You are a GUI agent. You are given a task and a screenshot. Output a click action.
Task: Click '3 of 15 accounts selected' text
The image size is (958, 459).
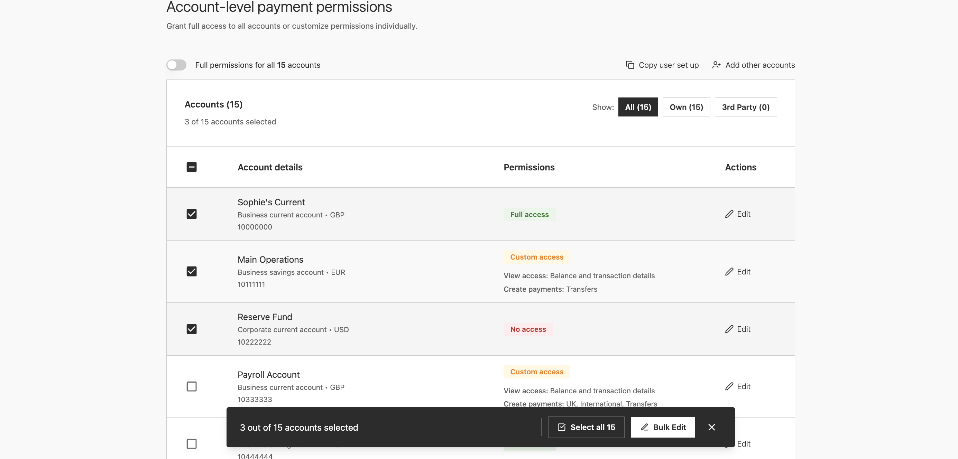230,122
